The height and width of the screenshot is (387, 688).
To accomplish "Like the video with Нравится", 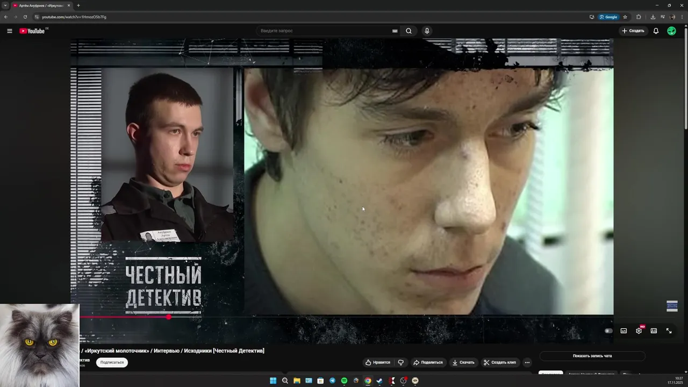I will pyautogui.click(x=378, y=362).
